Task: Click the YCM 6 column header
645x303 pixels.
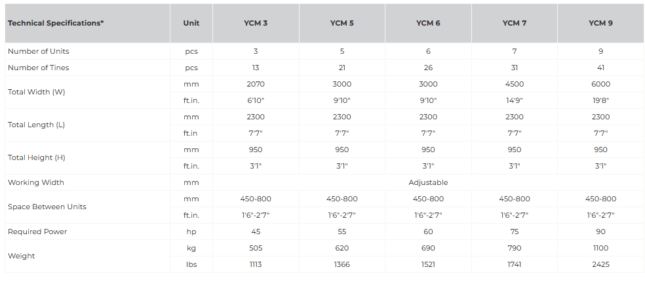Action: (428, 23)
